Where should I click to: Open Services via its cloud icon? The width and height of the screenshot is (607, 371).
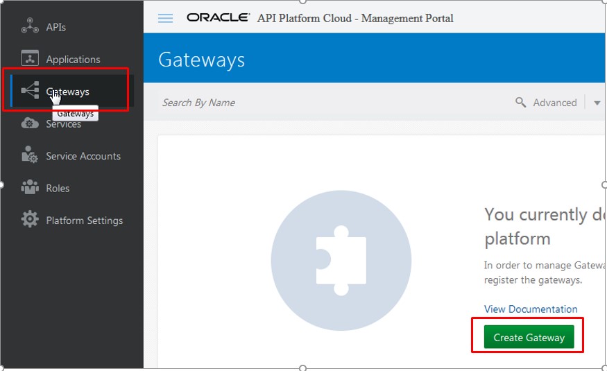[x=30, y=123]
